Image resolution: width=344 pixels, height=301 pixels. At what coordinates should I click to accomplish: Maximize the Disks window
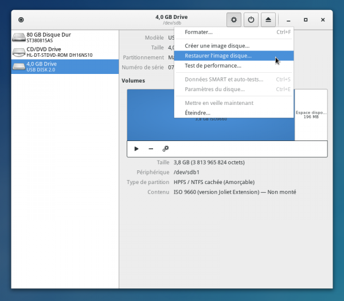point(306,20)
